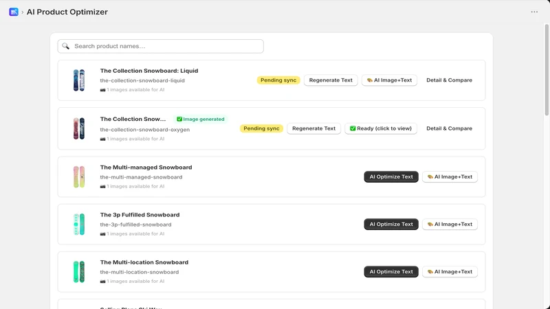Image resolution: width=550 pixels, height=309 pixels.
Task: Open the three-dot more options menu
Action: [534, 12]
